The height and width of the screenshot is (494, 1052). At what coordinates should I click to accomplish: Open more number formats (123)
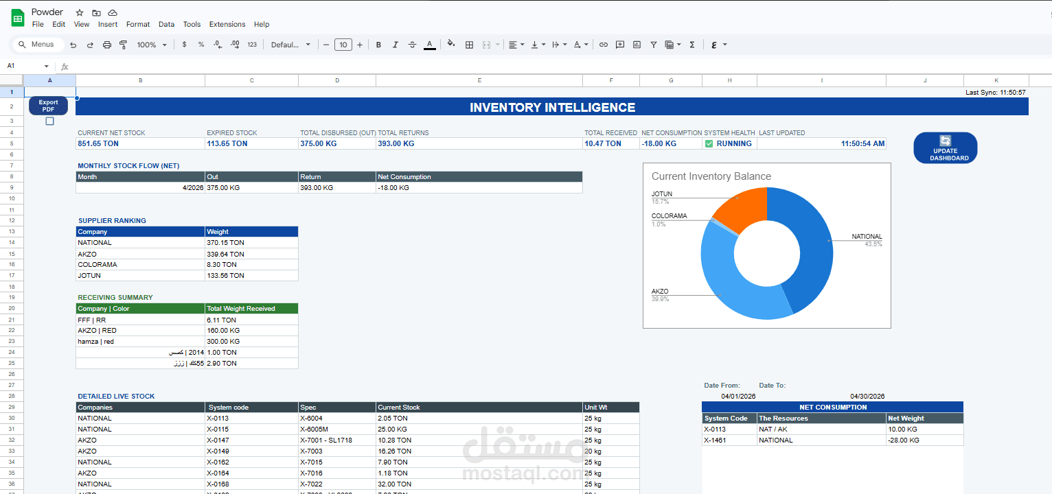coord(252,45)
